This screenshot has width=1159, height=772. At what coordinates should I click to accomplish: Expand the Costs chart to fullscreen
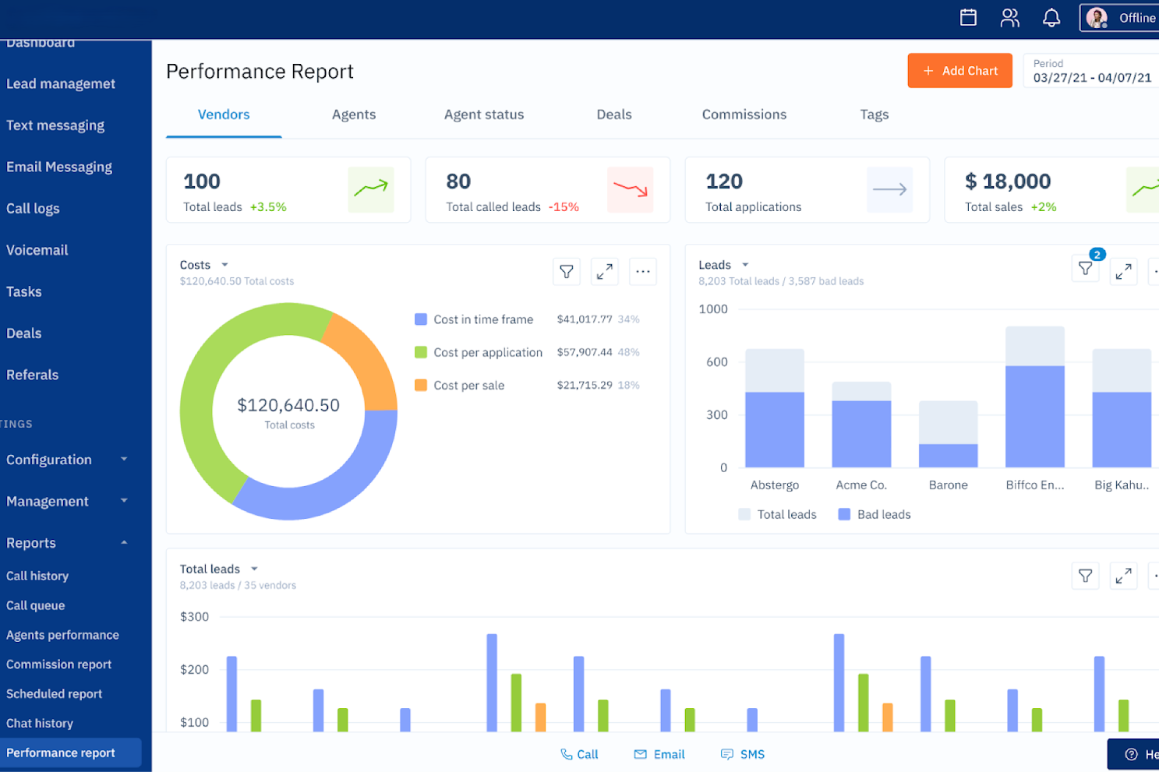click(604, 271)
